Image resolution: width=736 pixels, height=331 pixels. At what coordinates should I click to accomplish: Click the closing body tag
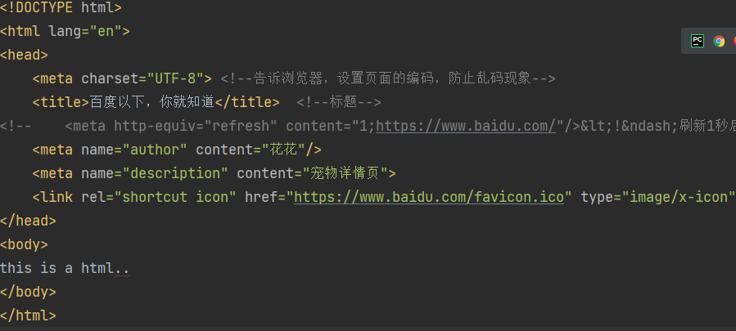pos(28,291)
